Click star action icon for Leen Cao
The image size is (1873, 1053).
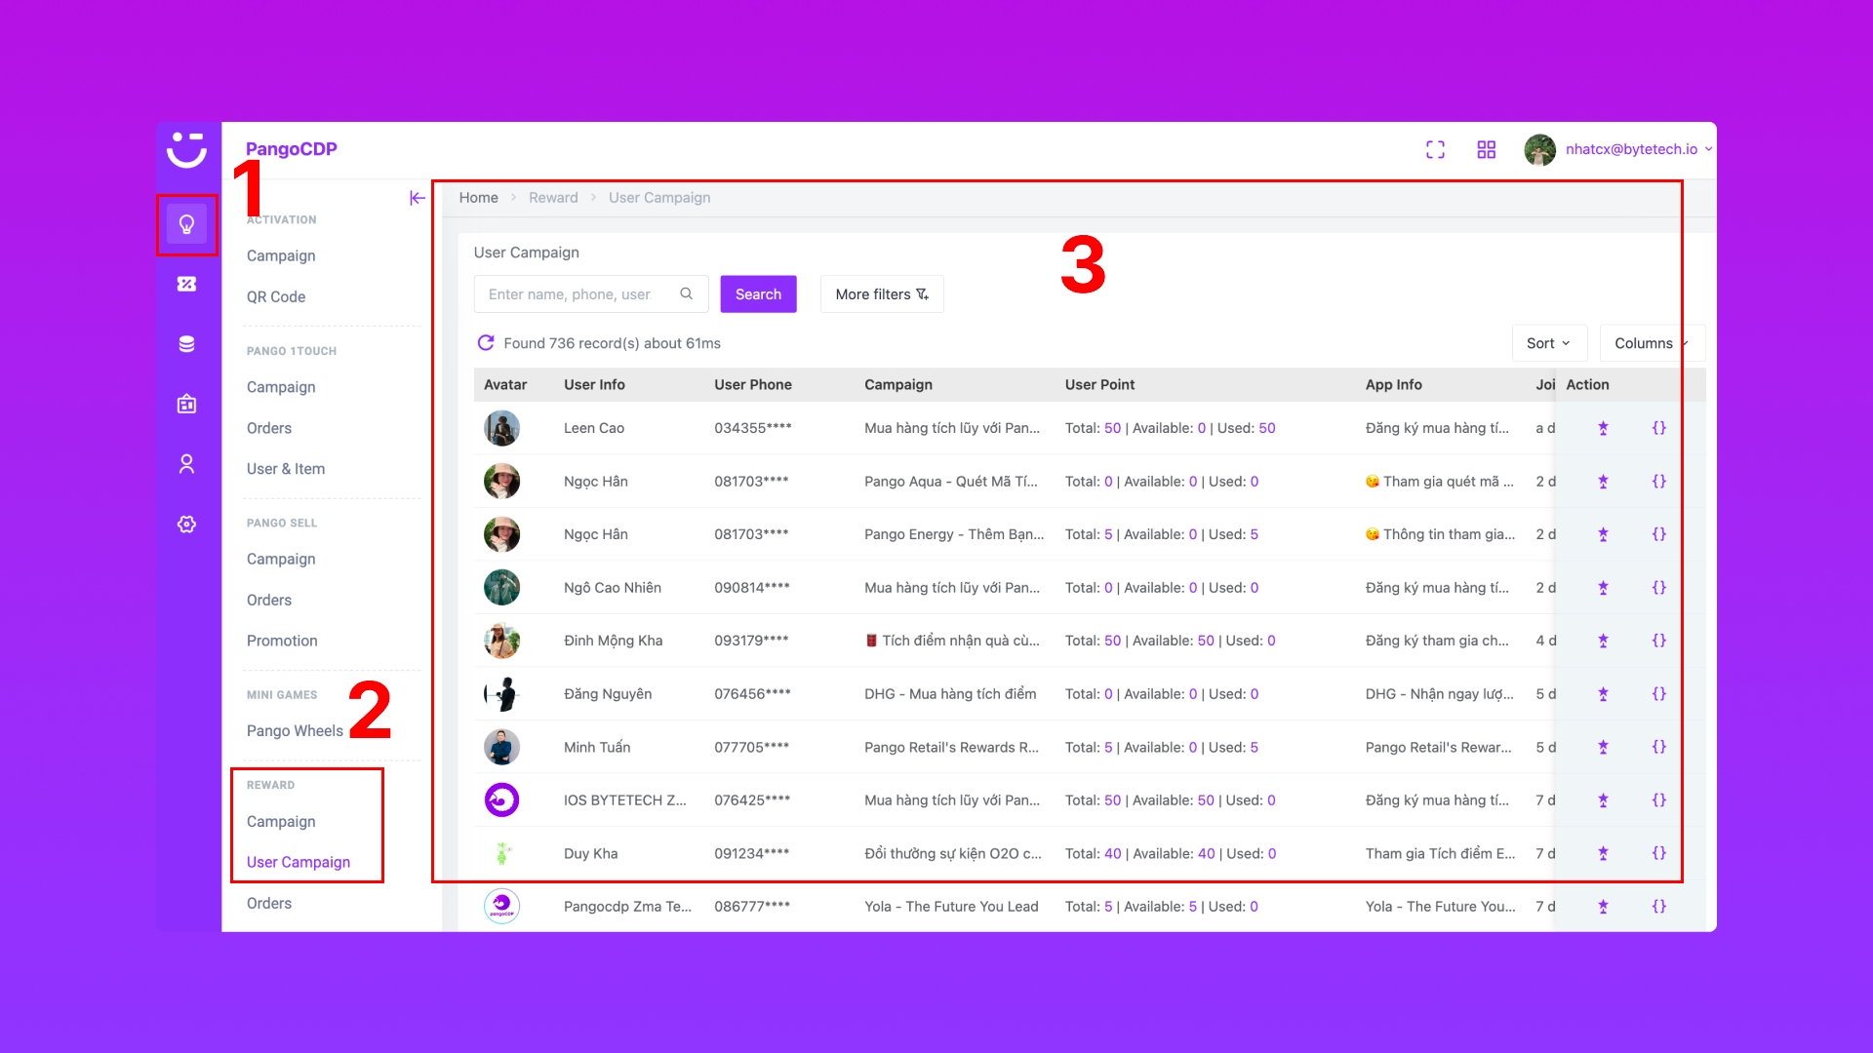coord(1603,428)
